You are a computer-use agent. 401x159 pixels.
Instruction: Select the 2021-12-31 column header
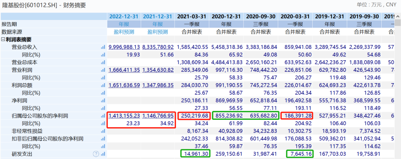[x=158, y=17]
